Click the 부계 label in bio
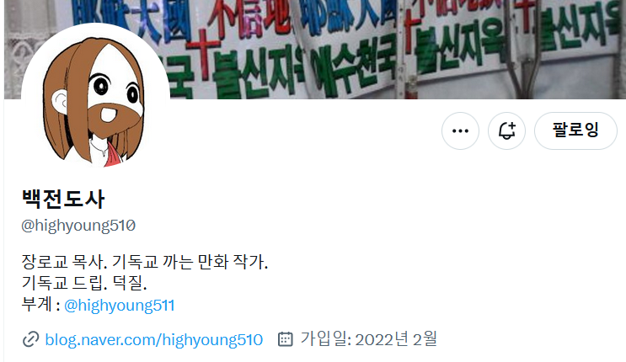 point(37,305)
